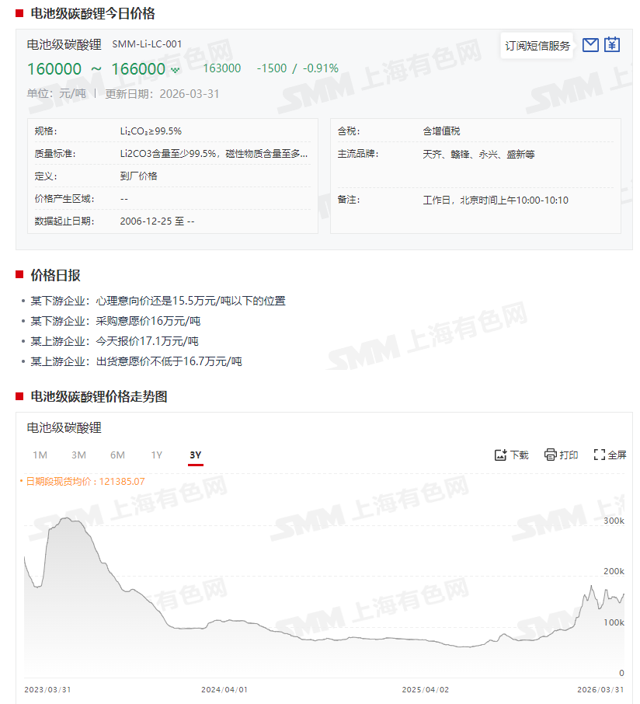Click the report line 今天报价17.1万元/吨
This screenshot has height=704, width=640.
(x=114, y=341)
